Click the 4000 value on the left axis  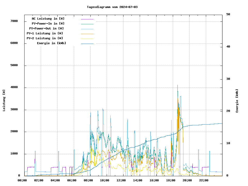(x=14, y=87)
